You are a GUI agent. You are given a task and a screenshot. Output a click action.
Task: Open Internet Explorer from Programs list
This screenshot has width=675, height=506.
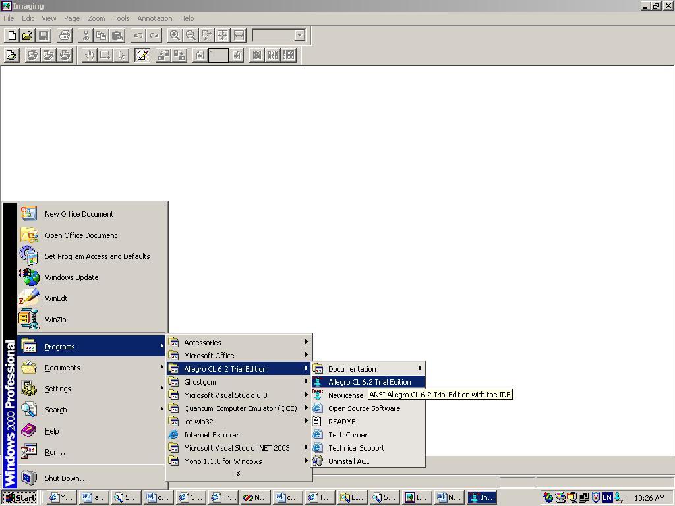click(239, 435)
